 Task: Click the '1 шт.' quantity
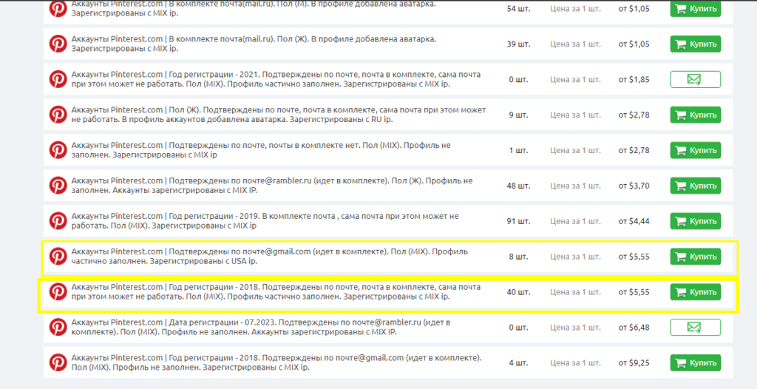518,150
